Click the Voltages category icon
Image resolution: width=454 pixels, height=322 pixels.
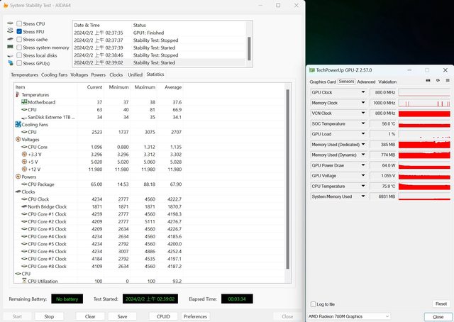(18, 139)
